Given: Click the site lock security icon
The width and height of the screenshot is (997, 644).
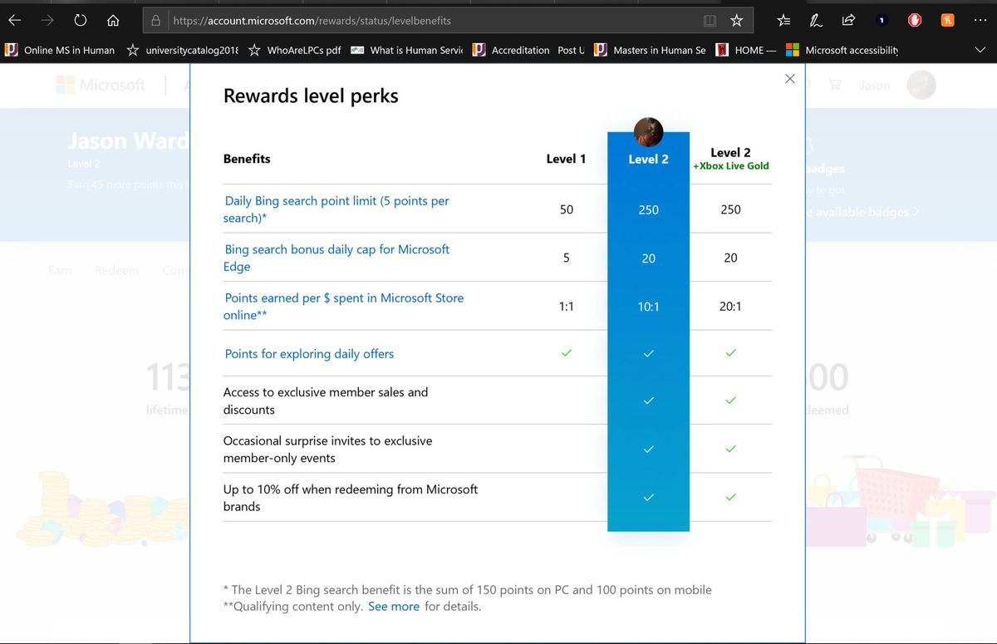Looking at the screenshot, I should [x=155, y=20].
